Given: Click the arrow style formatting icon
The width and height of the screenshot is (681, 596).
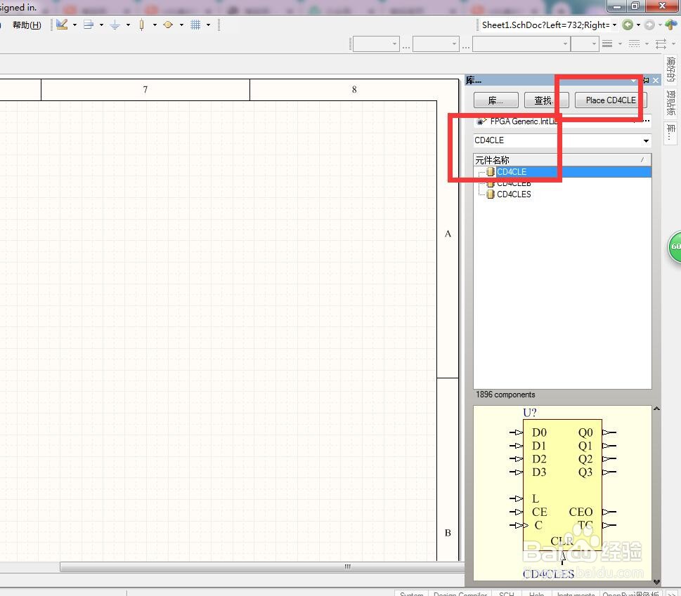Looking at the screenshot, I should pyautogui.click(x=661, y=44).
